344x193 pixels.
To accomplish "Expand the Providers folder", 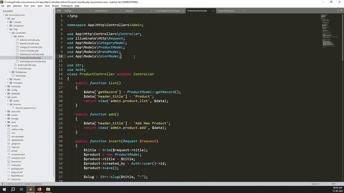I will 8,83.
